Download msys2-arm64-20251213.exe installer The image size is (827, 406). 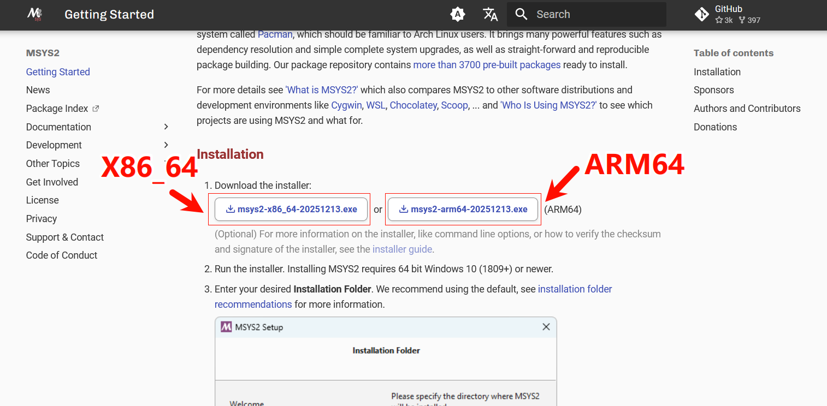pos(463,210)
